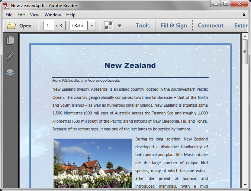Close the document with menu bar X

pyautogui.click(x=244, y=15)
